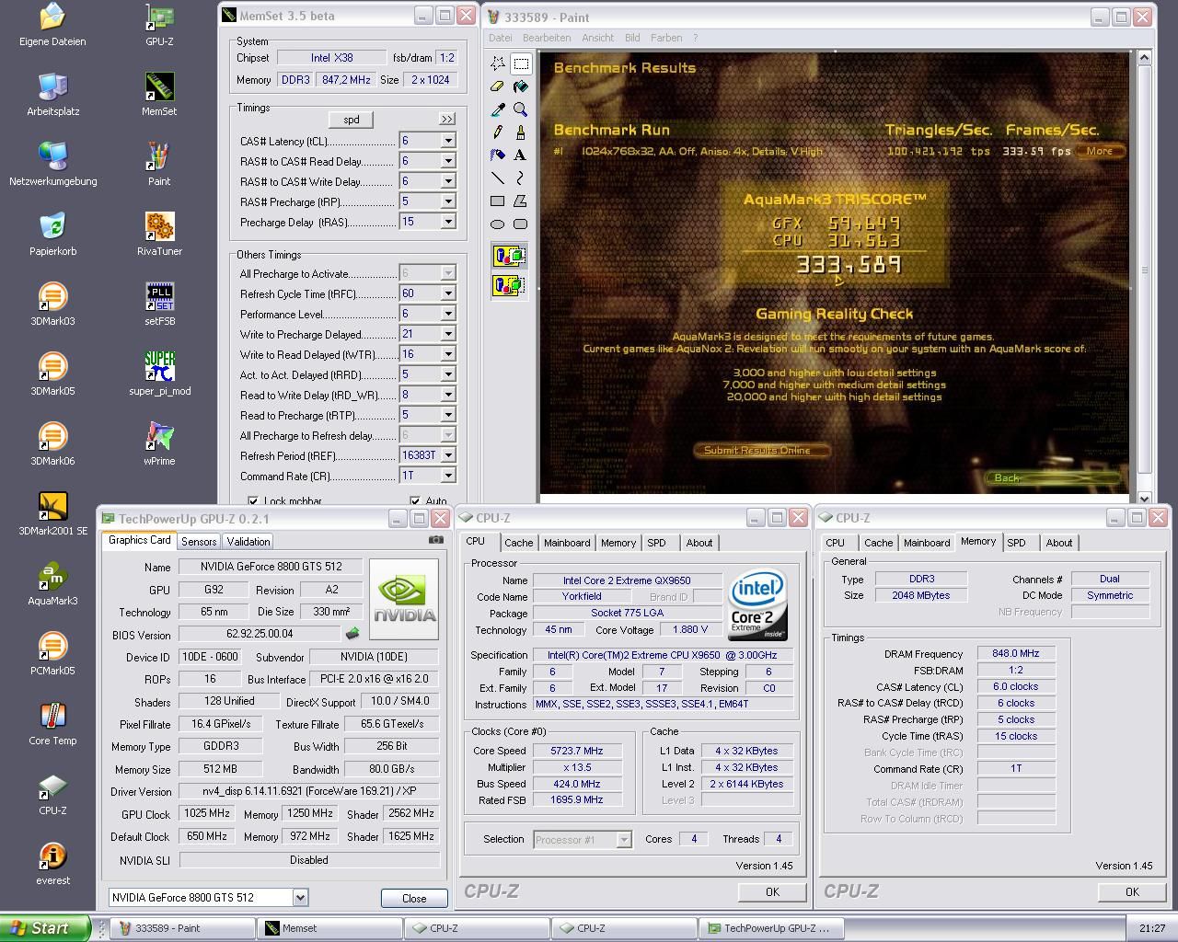Choose the Line tool in Paint

coord(498,178)
